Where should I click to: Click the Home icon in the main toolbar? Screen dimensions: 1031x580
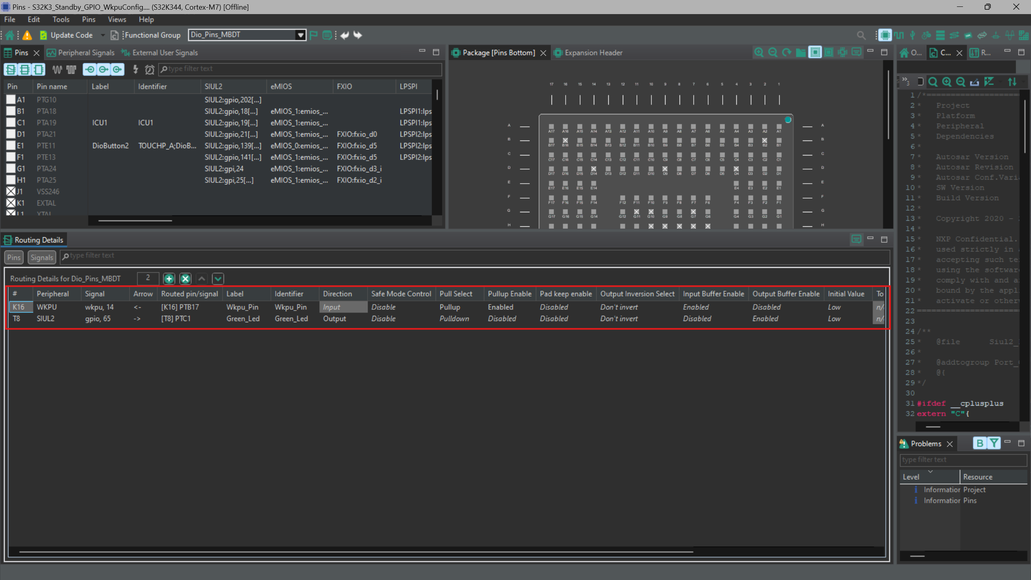point(9,35)
